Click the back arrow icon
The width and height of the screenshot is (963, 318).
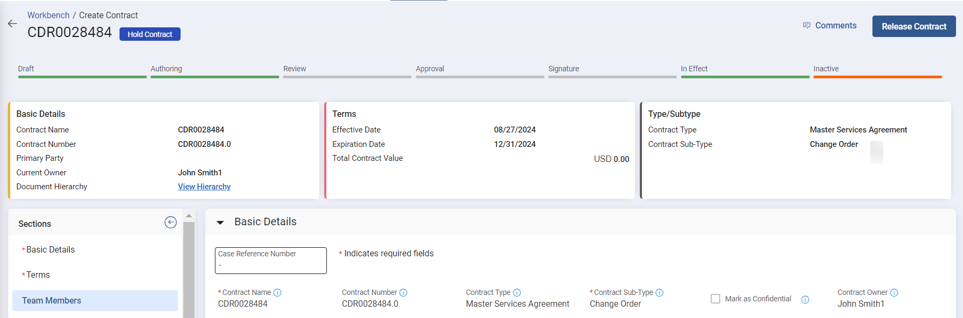click(12, 24)
